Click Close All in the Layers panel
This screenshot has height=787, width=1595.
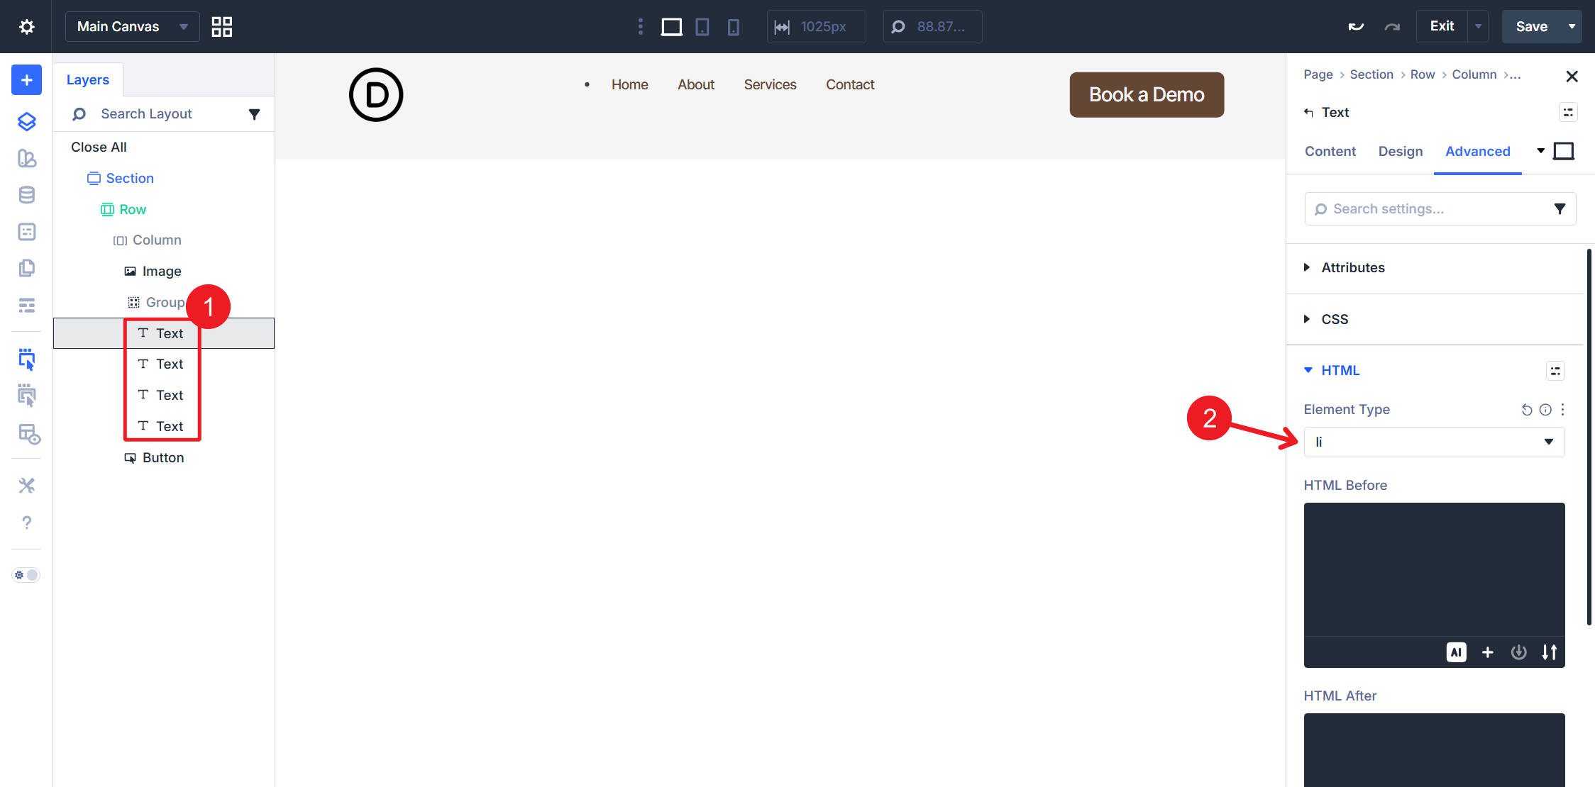coord(98,147)
